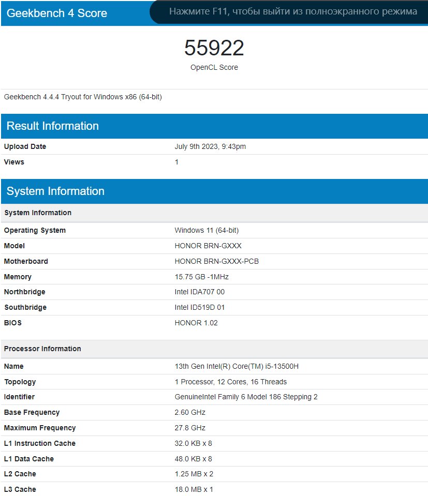Click the Motherboard label
Viewport: 428px width, 496px height.
tap(26, 261)
